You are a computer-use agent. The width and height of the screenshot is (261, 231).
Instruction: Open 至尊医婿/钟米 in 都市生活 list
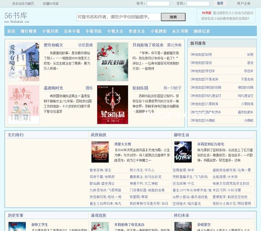click(x=183, y=170)
